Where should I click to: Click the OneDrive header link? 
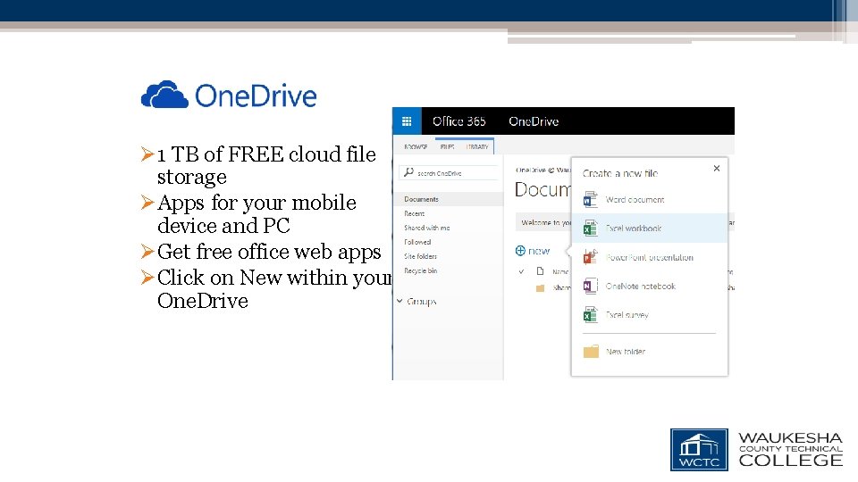tap(534, 121)
